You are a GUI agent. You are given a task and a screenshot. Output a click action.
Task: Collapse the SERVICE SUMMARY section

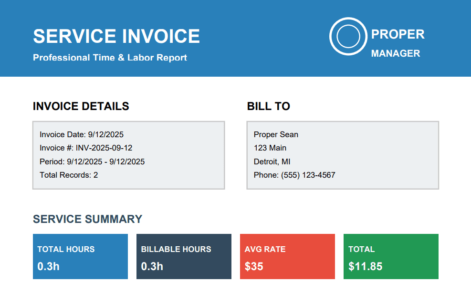87,219
